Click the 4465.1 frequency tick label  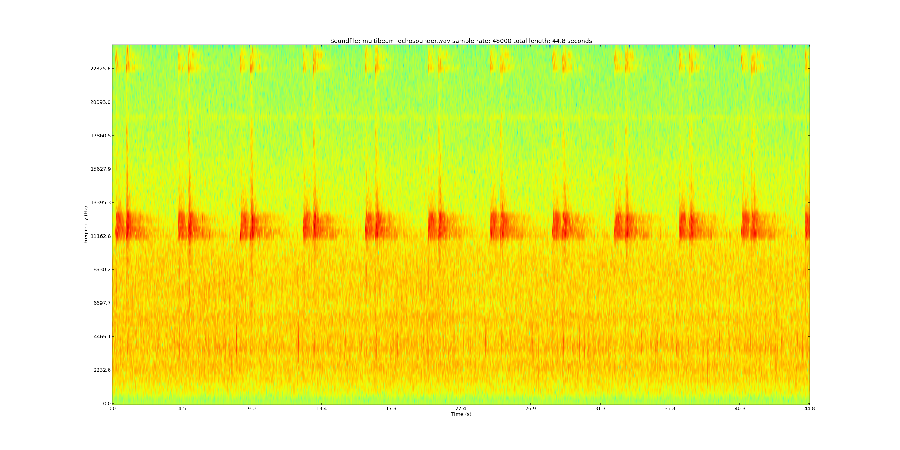102,337
